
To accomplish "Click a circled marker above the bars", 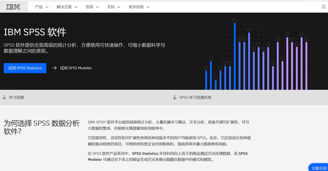I will click(235, 20).
